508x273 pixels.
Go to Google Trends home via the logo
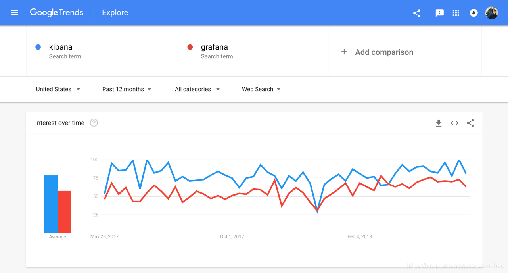click(56, 12)
